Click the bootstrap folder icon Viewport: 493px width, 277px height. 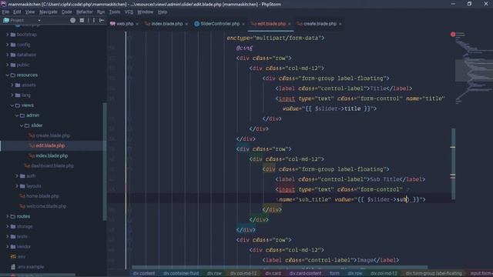tap(13, 35)
